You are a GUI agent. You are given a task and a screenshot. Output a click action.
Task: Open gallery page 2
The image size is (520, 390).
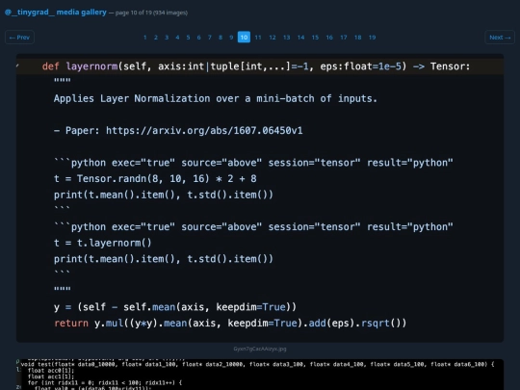[x=156, y=38]
